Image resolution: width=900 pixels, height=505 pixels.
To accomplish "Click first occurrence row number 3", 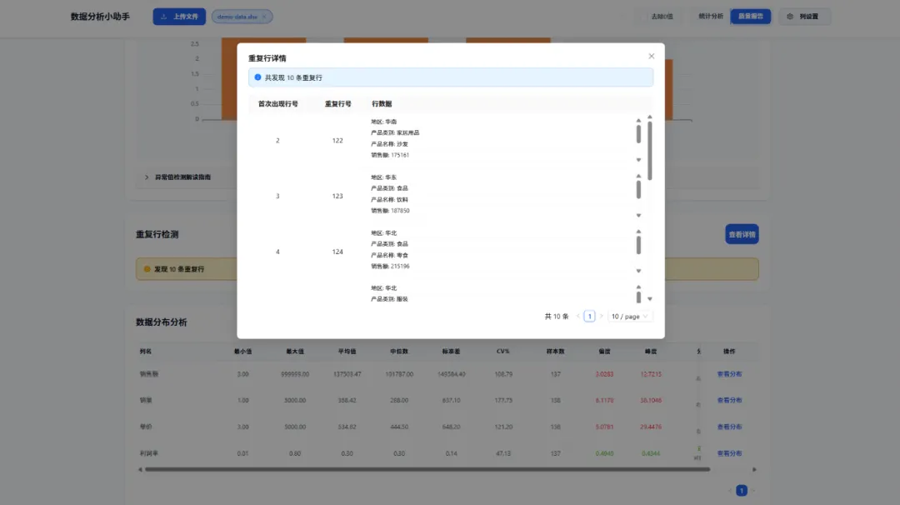I will [x=277, y=197].
